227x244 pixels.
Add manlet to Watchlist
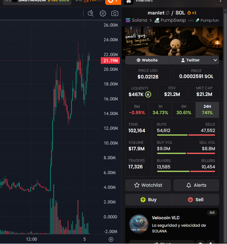pyautogui.click(x=148, y=185)
